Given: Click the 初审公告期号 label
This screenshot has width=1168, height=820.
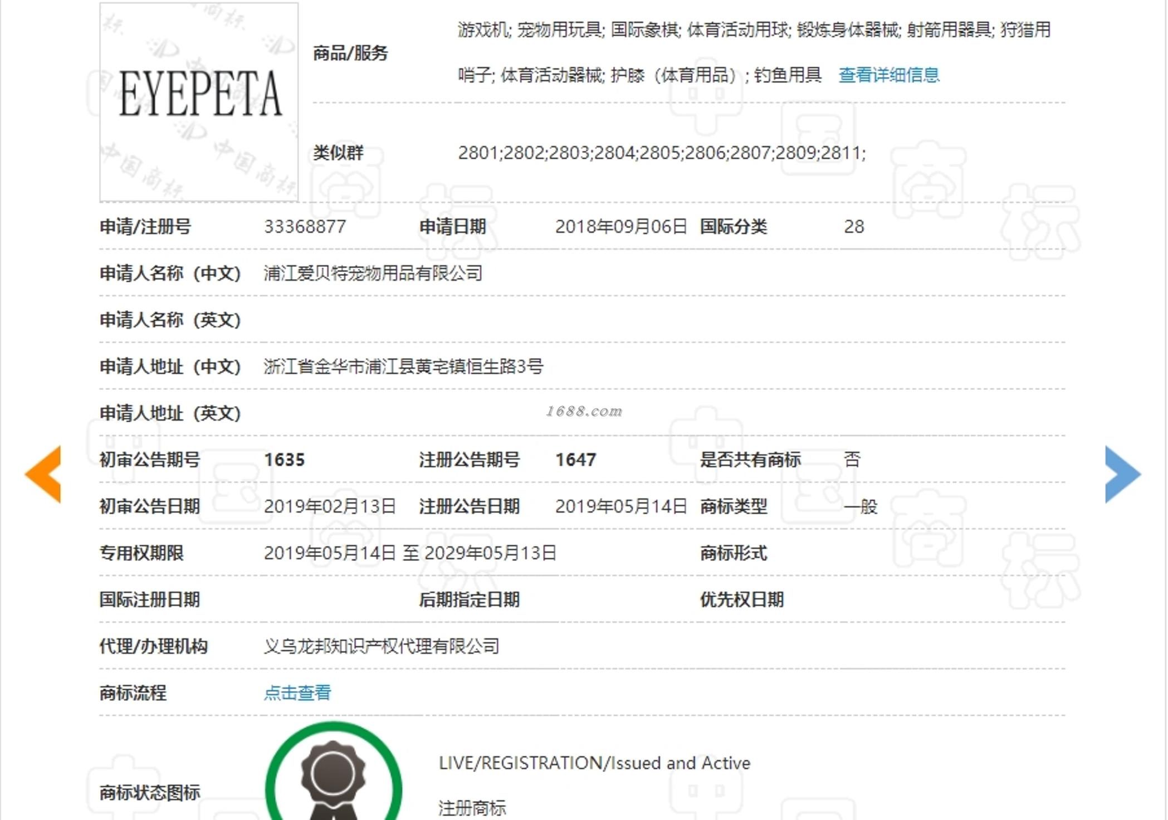Looking at the screenshot, I should point(150,460).
